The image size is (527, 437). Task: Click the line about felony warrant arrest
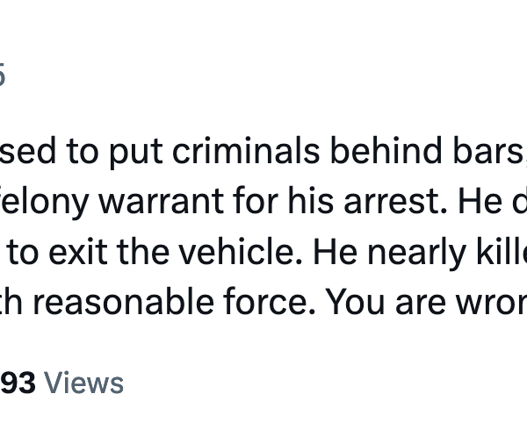point(263,202)
